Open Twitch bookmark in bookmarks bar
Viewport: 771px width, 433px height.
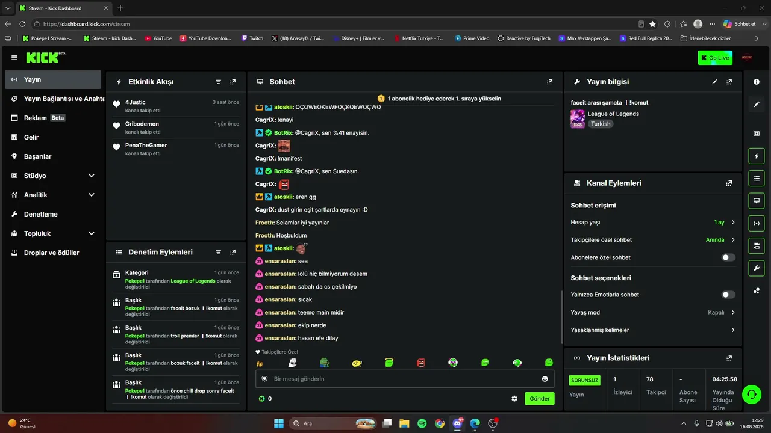tap(252, 38)
